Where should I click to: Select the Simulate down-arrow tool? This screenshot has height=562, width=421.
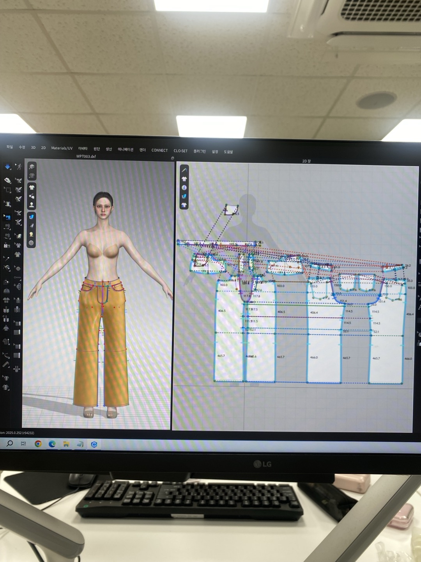point(7,167)
